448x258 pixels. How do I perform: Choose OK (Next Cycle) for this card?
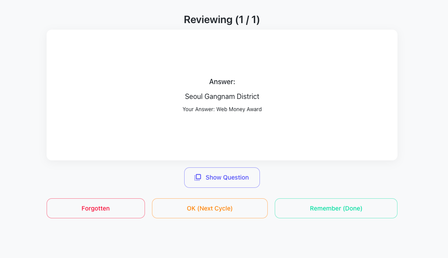(209, 208)
